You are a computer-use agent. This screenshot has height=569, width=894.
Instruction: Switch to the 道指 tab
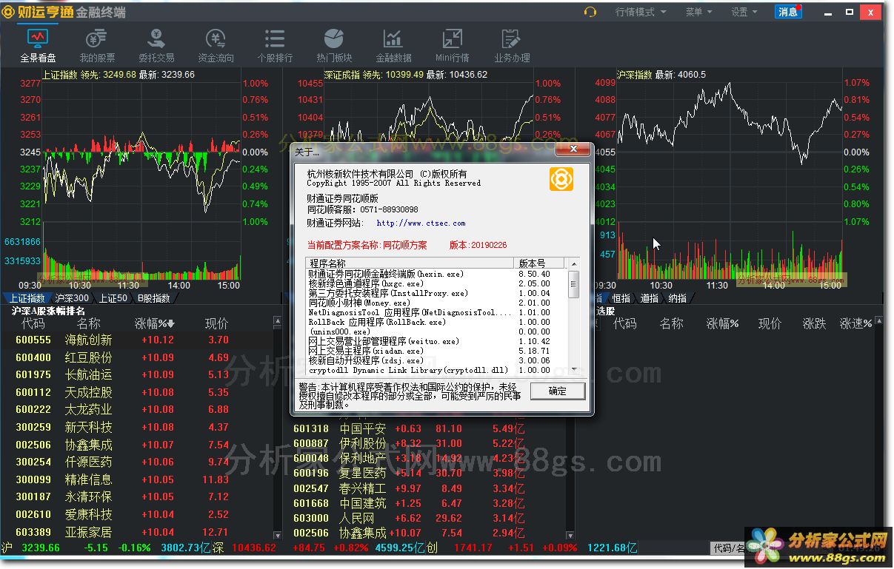click(x=649, y=298)
